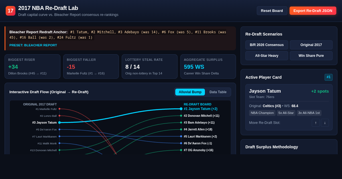The height and width of the screenshot is (179, 342).
Task: Select #5 De'Aaron Fox in the original draft
Action: tap(46, 130)
